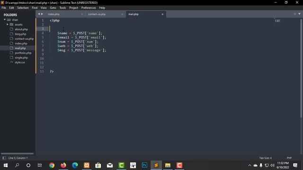Open XAMPP from taskbar
The height and width of the screenshot is (170, 303).
click(x=87, y=165)
